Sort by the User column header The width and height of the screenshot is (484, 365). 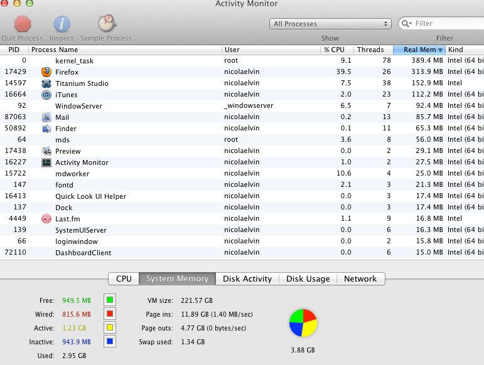271,50
